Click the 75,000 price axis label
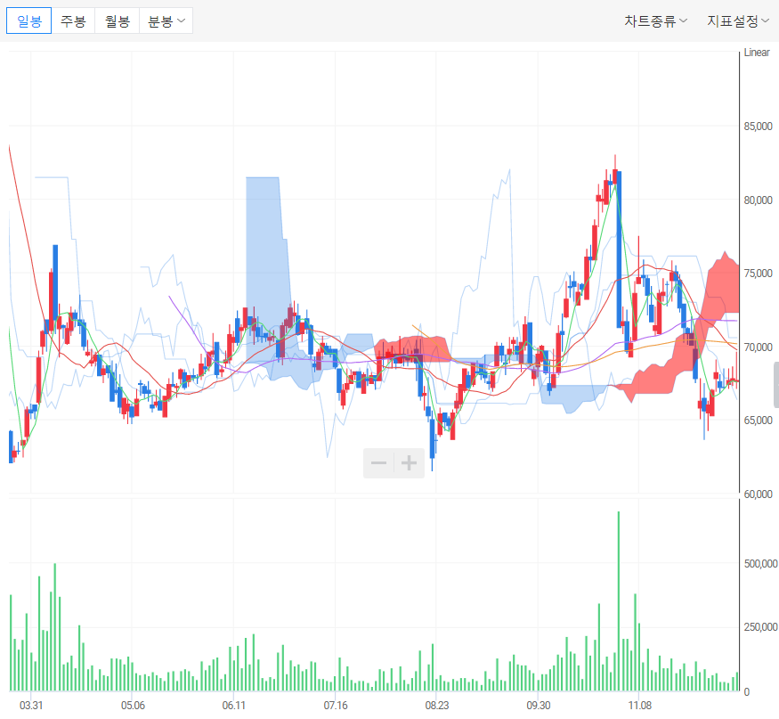Screen dimensions: 779x719 click(759, 273)
